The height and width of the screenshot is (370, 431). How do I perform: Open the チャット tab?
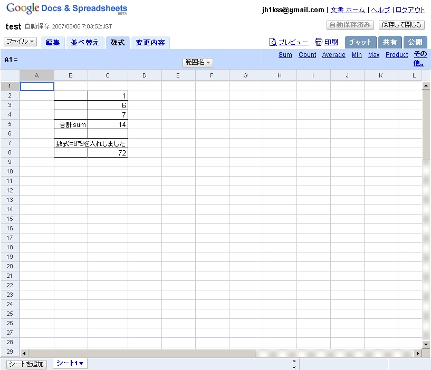(360, 42)
